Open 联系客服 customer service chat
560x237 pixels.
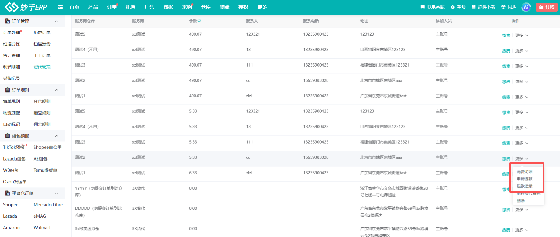(432, 7)
